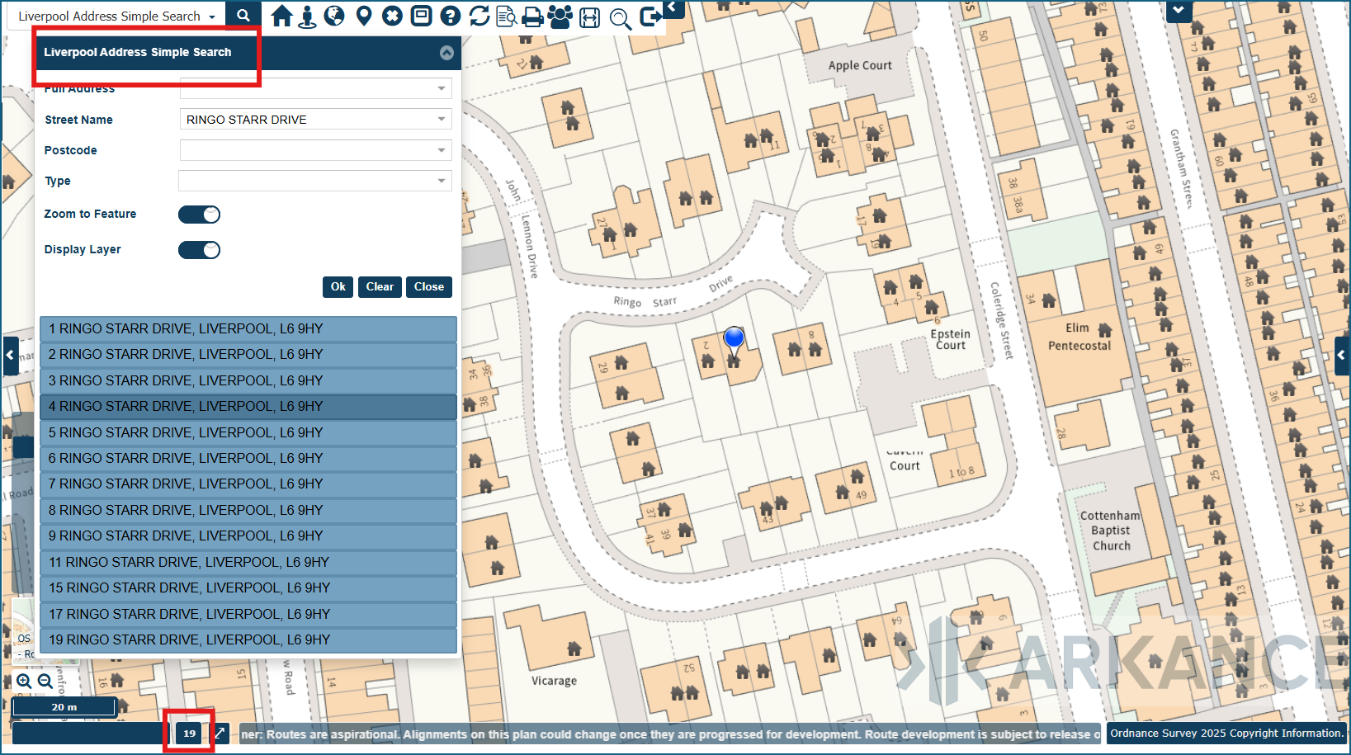This screenshot has width=1351, height=755.
Task: Click the circled X clear icon
Action: (393, 16)
